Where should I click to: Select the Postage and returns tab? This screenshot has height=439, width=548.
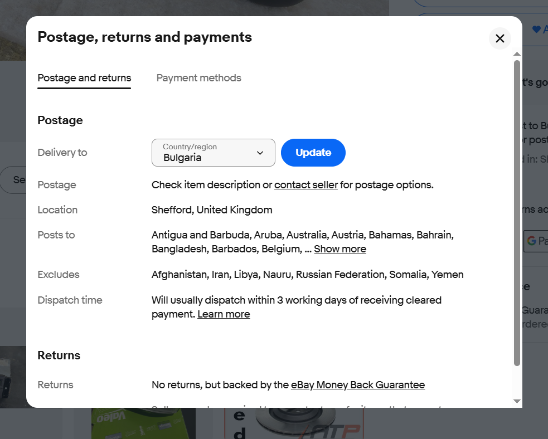coord(84,78)
